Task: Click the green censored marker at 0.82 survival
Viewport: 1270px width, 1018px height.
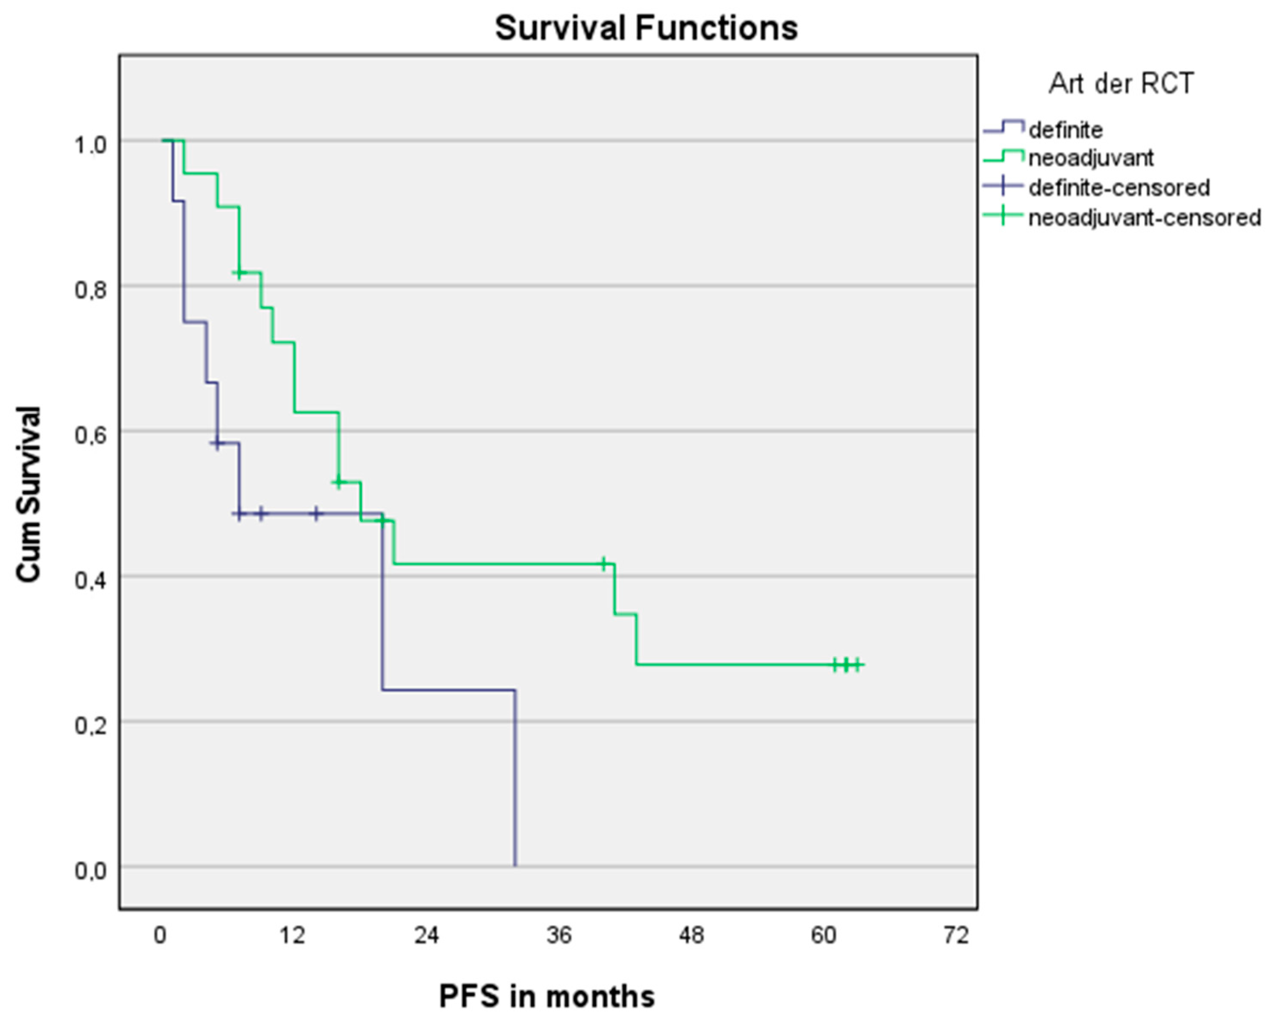Action: (x=239, y=273)
